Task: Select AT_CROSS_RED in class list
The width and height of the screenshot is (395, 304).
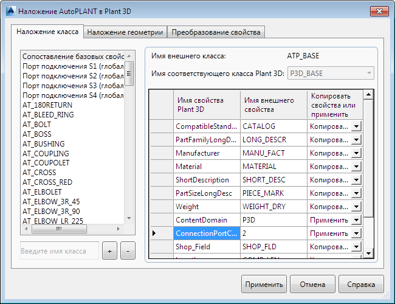Action: pos(73,182)
